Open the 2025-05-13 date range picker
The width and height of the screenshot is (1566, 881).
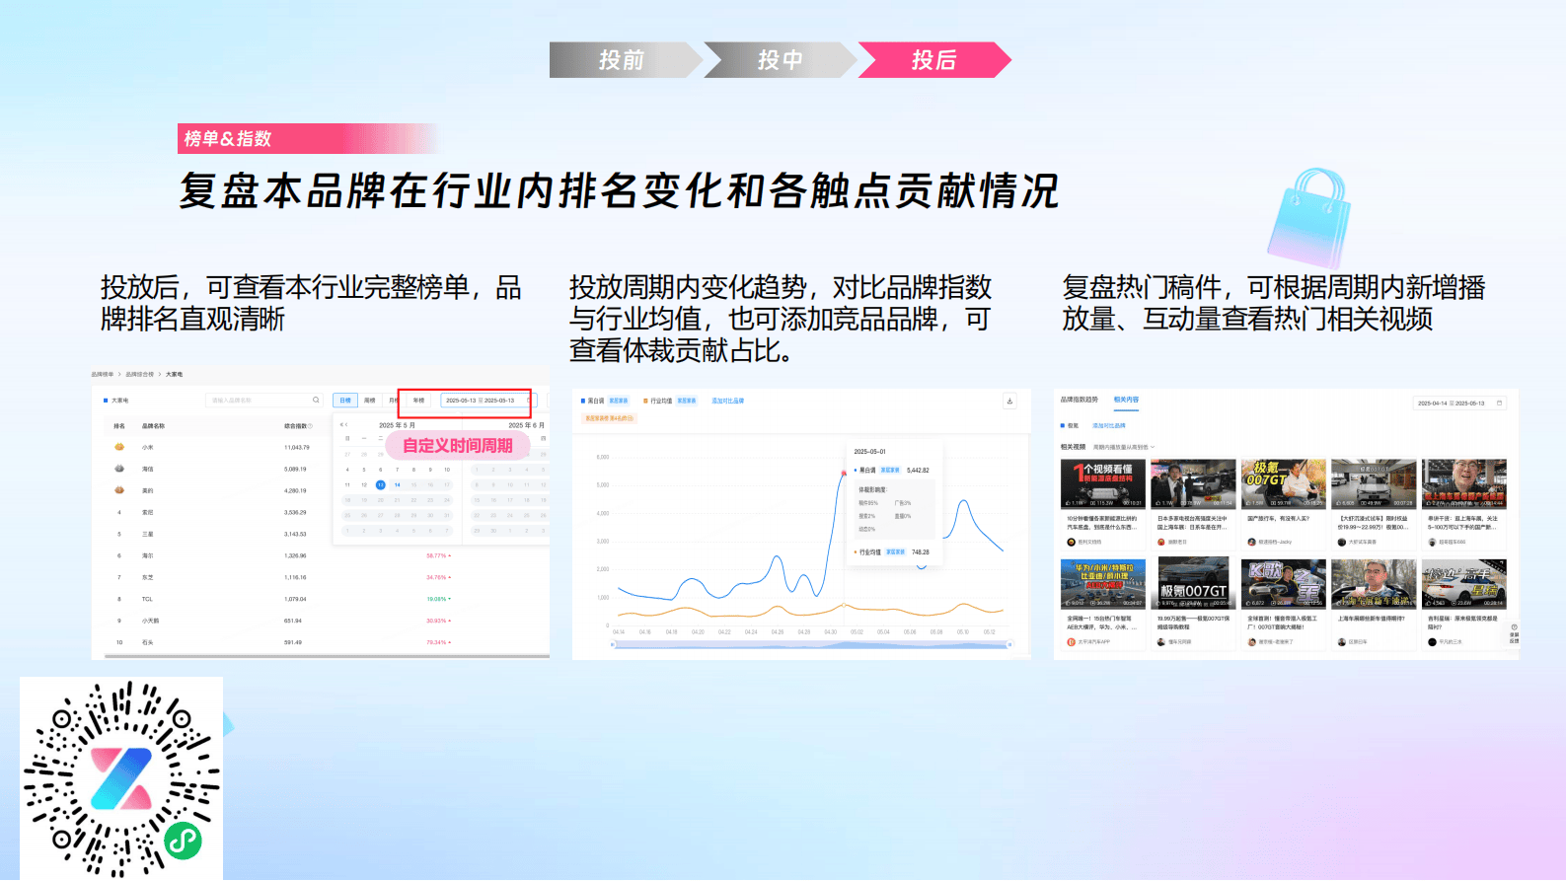[481, 401]
